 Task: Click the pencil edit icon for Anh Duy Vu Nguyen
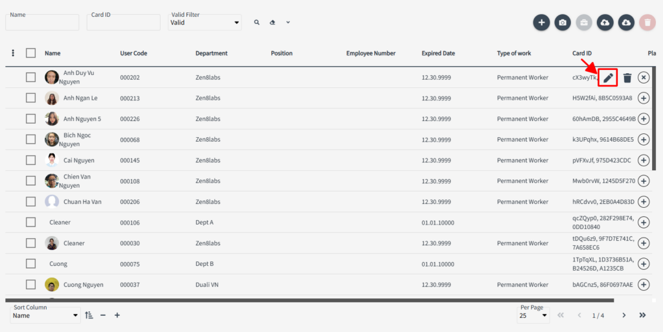pyautogui.click(x=607, y=78)
